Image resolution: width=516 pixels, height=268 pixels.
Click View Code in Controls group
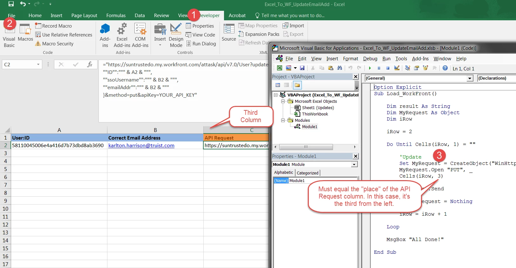[200, 35]
